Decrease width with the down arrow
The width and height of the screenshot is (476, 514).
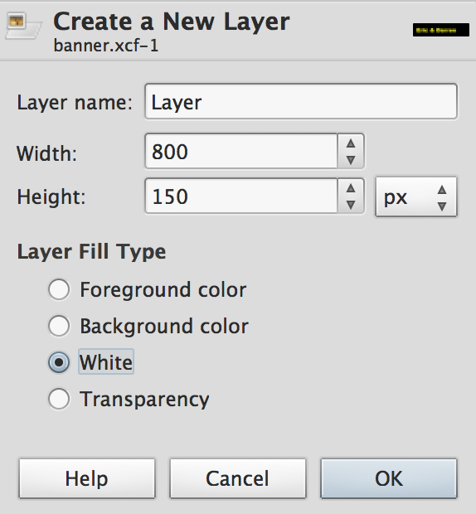click(x=351, y=160)
